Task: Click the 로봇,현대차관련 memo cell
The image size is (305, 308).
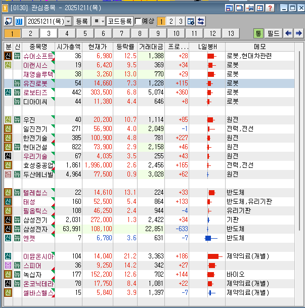Action: coord(249,56)
